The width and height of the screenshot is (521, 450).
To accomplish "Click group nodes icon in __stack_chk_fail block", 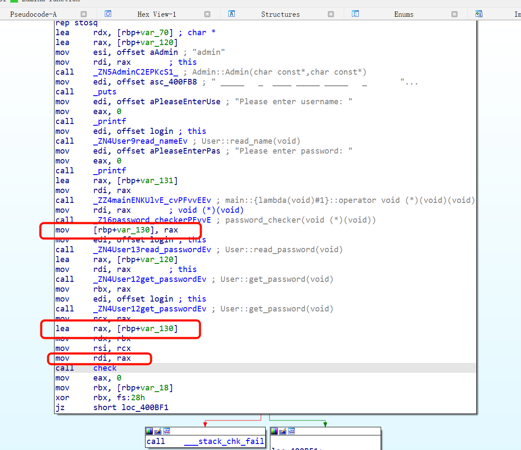I will point(167,431).
